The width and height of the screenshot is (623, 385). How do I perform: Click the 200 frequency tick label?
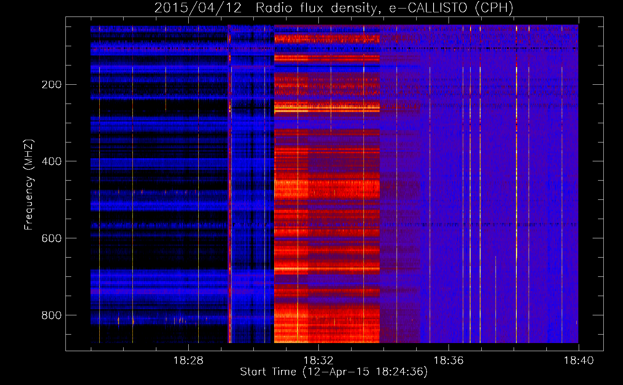[x=52, y=84]
